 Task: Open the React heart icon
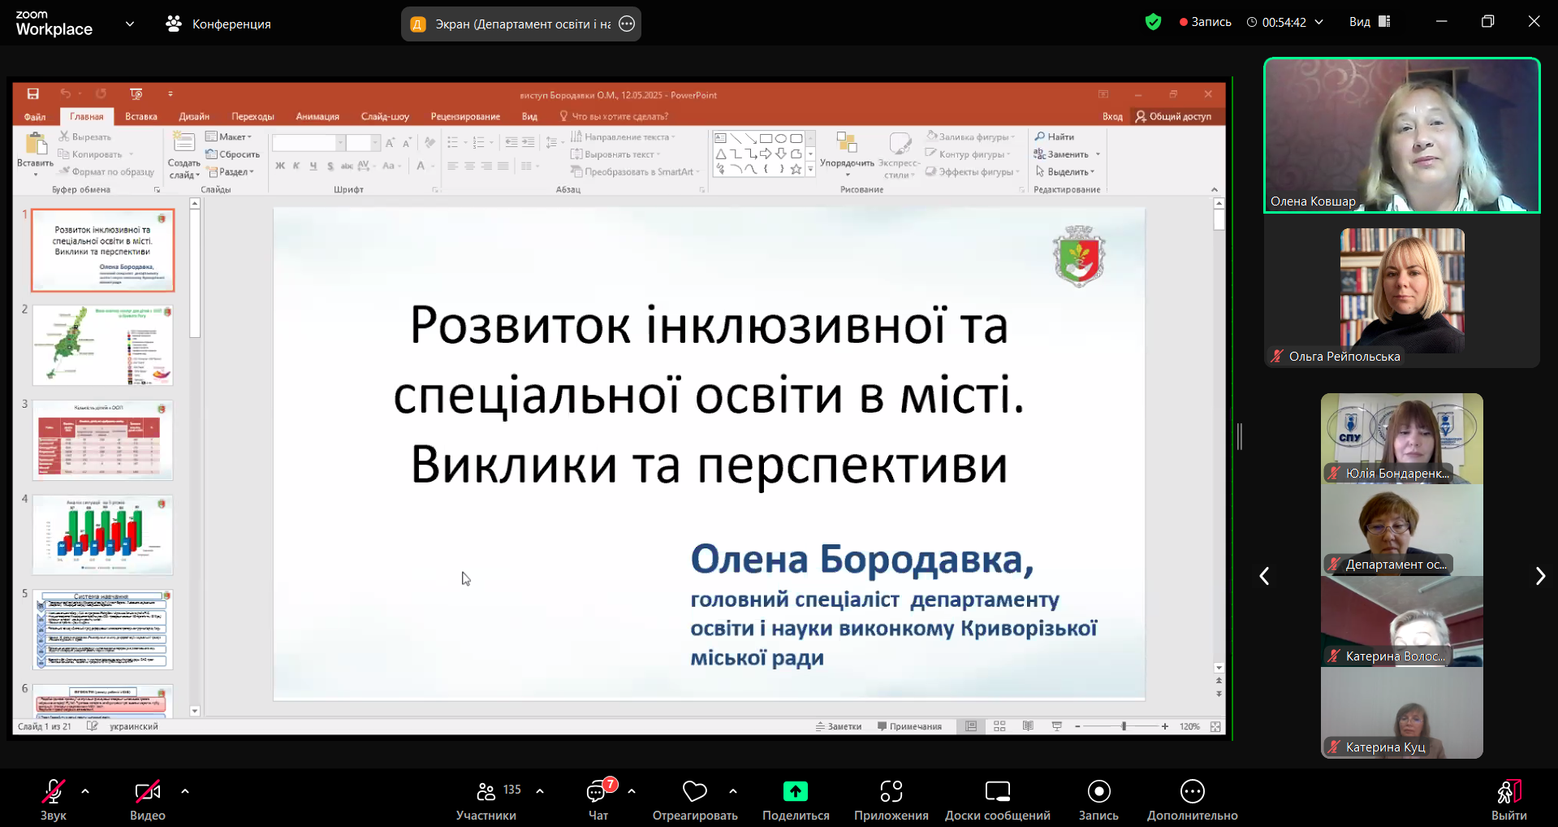[694, 791]
